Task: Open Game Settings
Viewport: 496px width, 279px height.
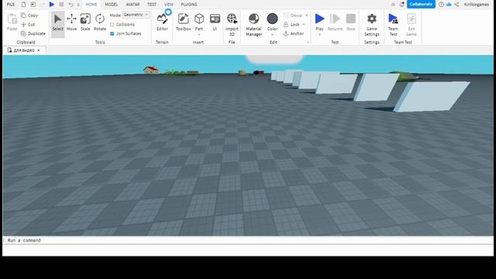Action: (x=372, y=25)
